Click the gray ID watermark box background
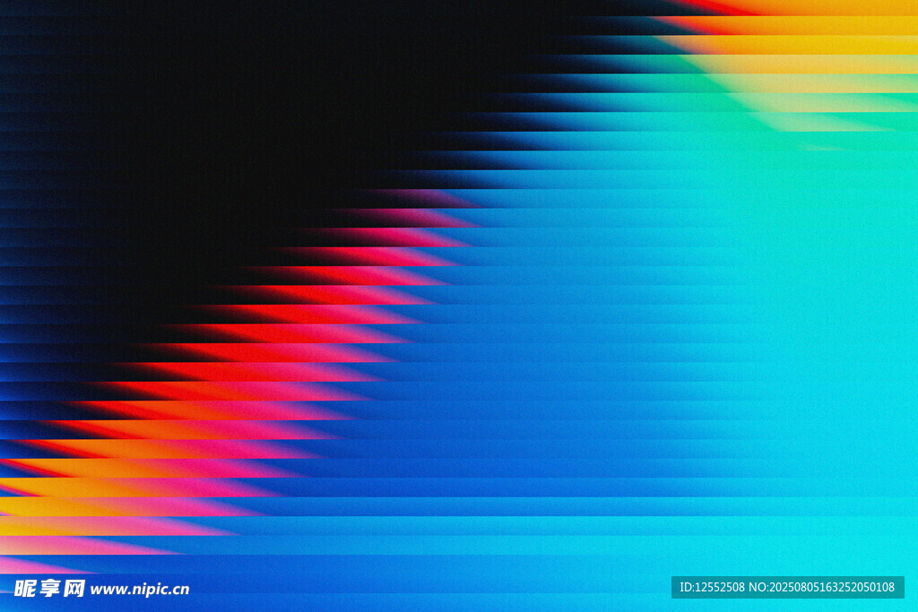Screen dimensions: 918x612 [897, 588]
